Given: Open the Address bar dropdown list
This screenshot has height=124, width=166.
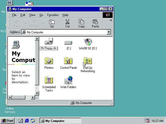Looking at the screenshot, I should pos(109,32).
